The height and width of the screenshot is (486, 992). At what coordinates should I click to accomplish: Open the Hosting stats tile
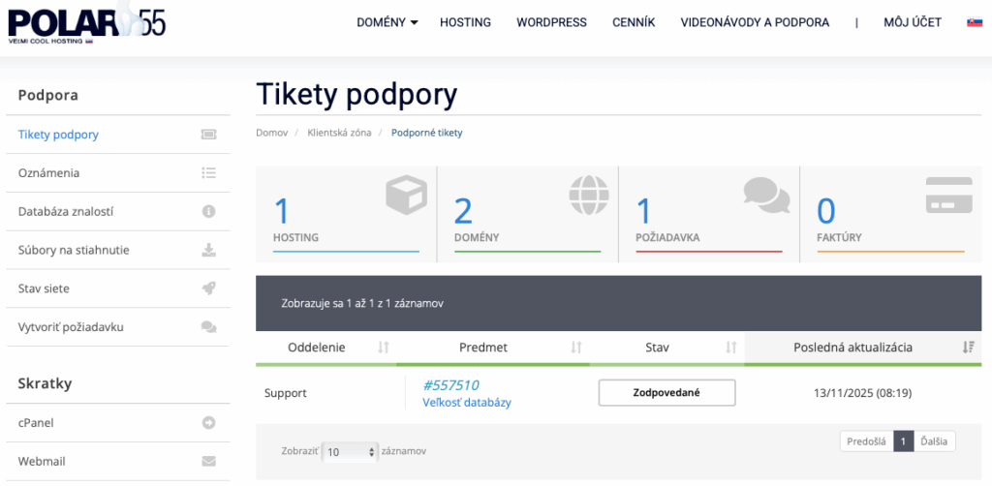pyautogui.click(x=346, y=214)
